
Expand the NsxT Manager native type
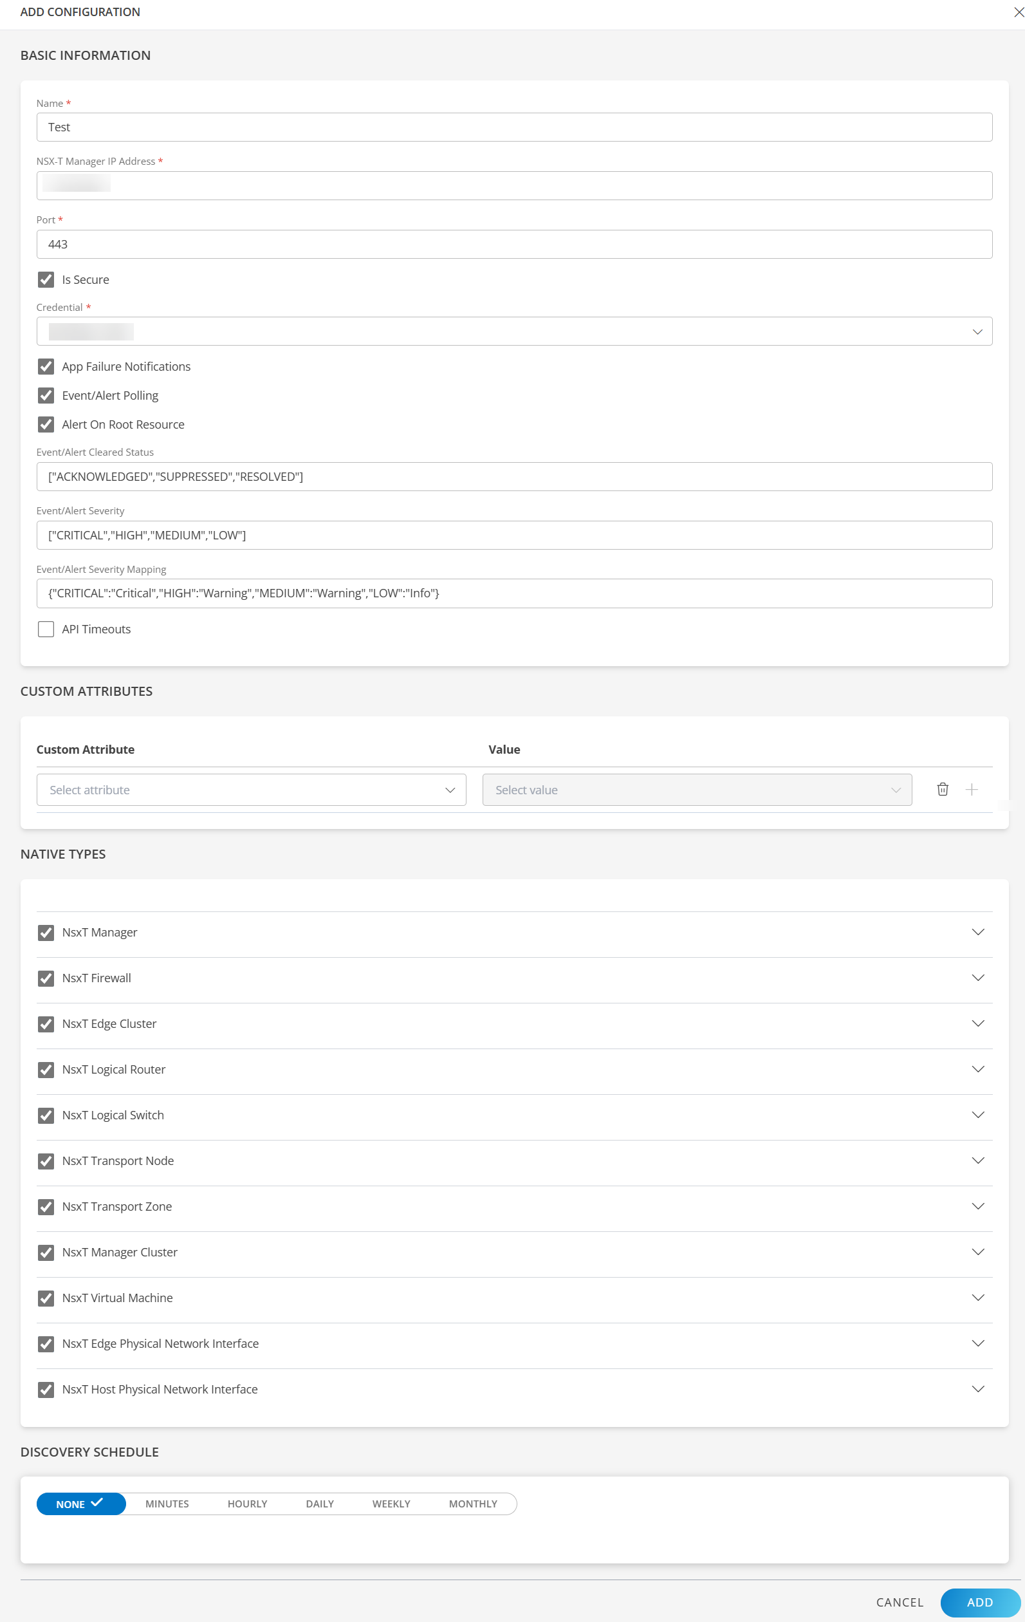tap(977, 932)
